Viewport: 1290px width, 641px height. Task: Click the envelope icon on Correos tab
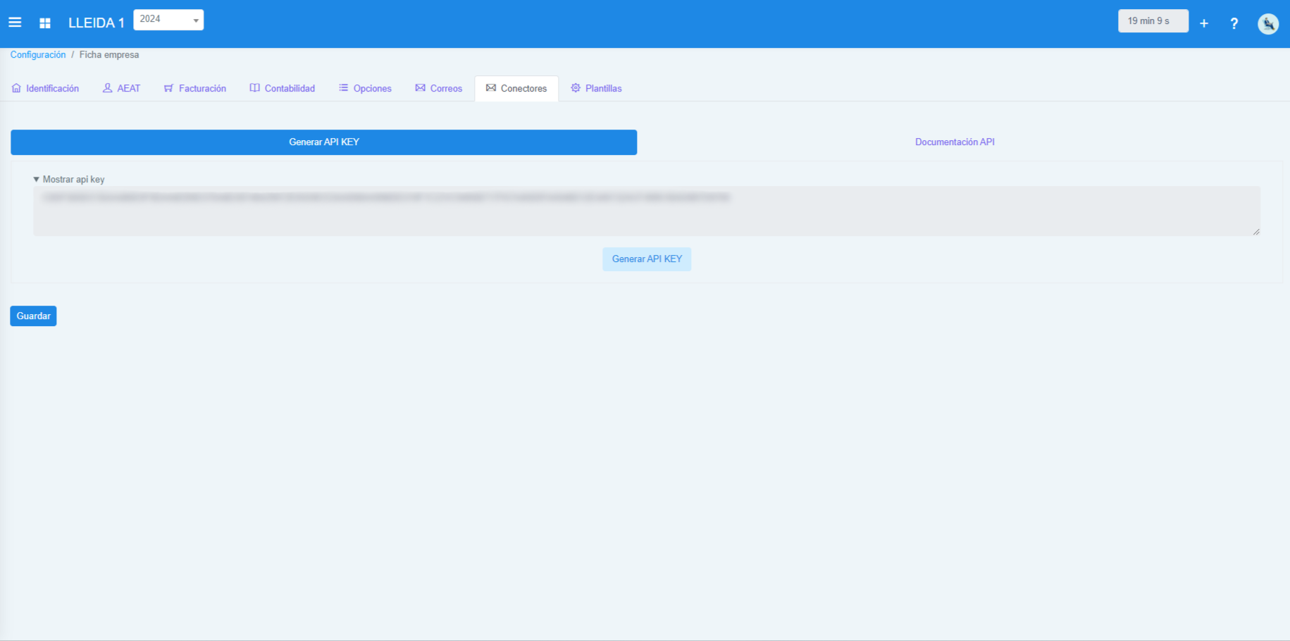(421, 87)
